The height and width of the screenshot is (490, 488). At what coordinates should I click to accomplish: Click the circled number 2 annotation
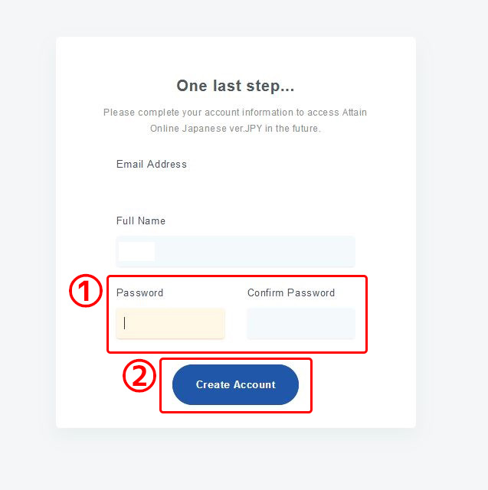tap(139, 376)
